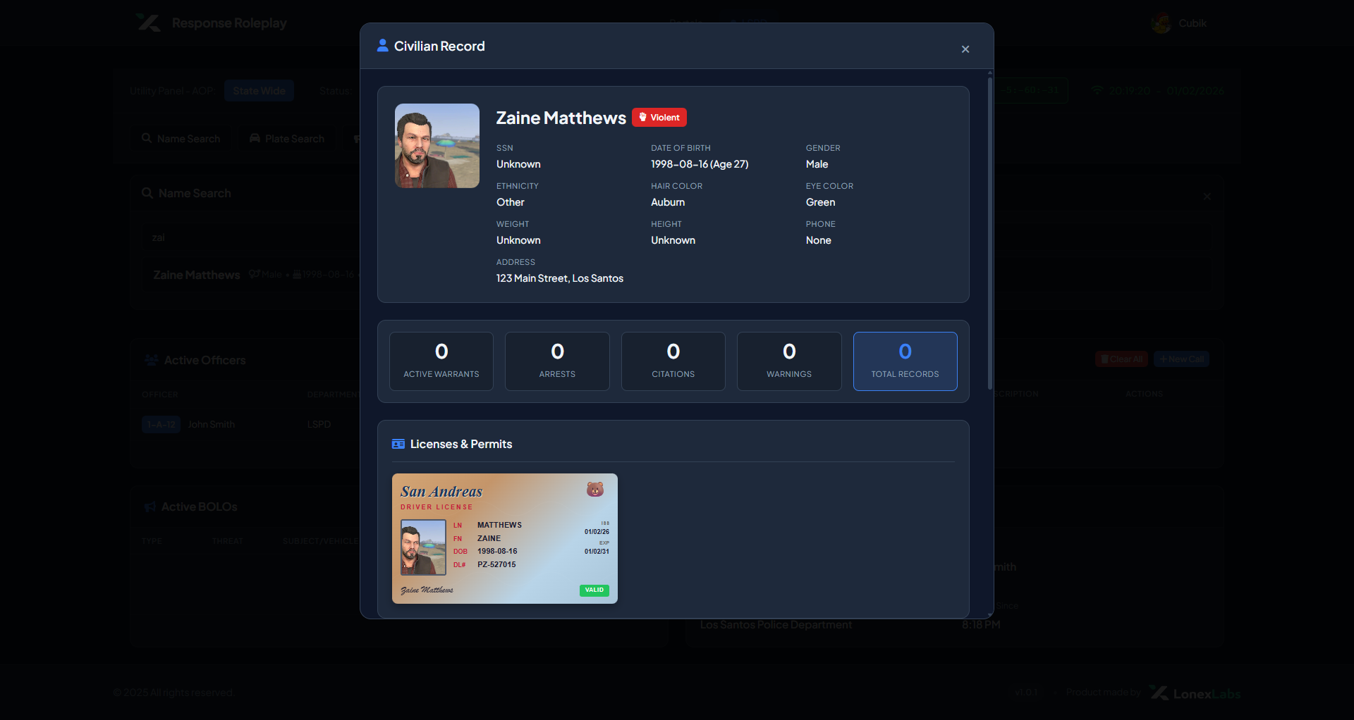
Task: Click the hair color value Auburn
Action: pos(668,202)
